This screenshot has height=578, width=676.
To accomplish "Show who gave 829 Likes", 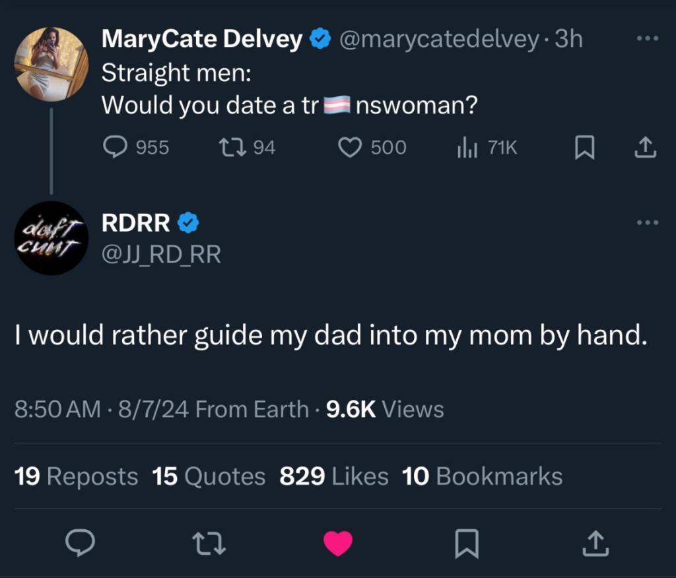I will (x=333, y=476).
